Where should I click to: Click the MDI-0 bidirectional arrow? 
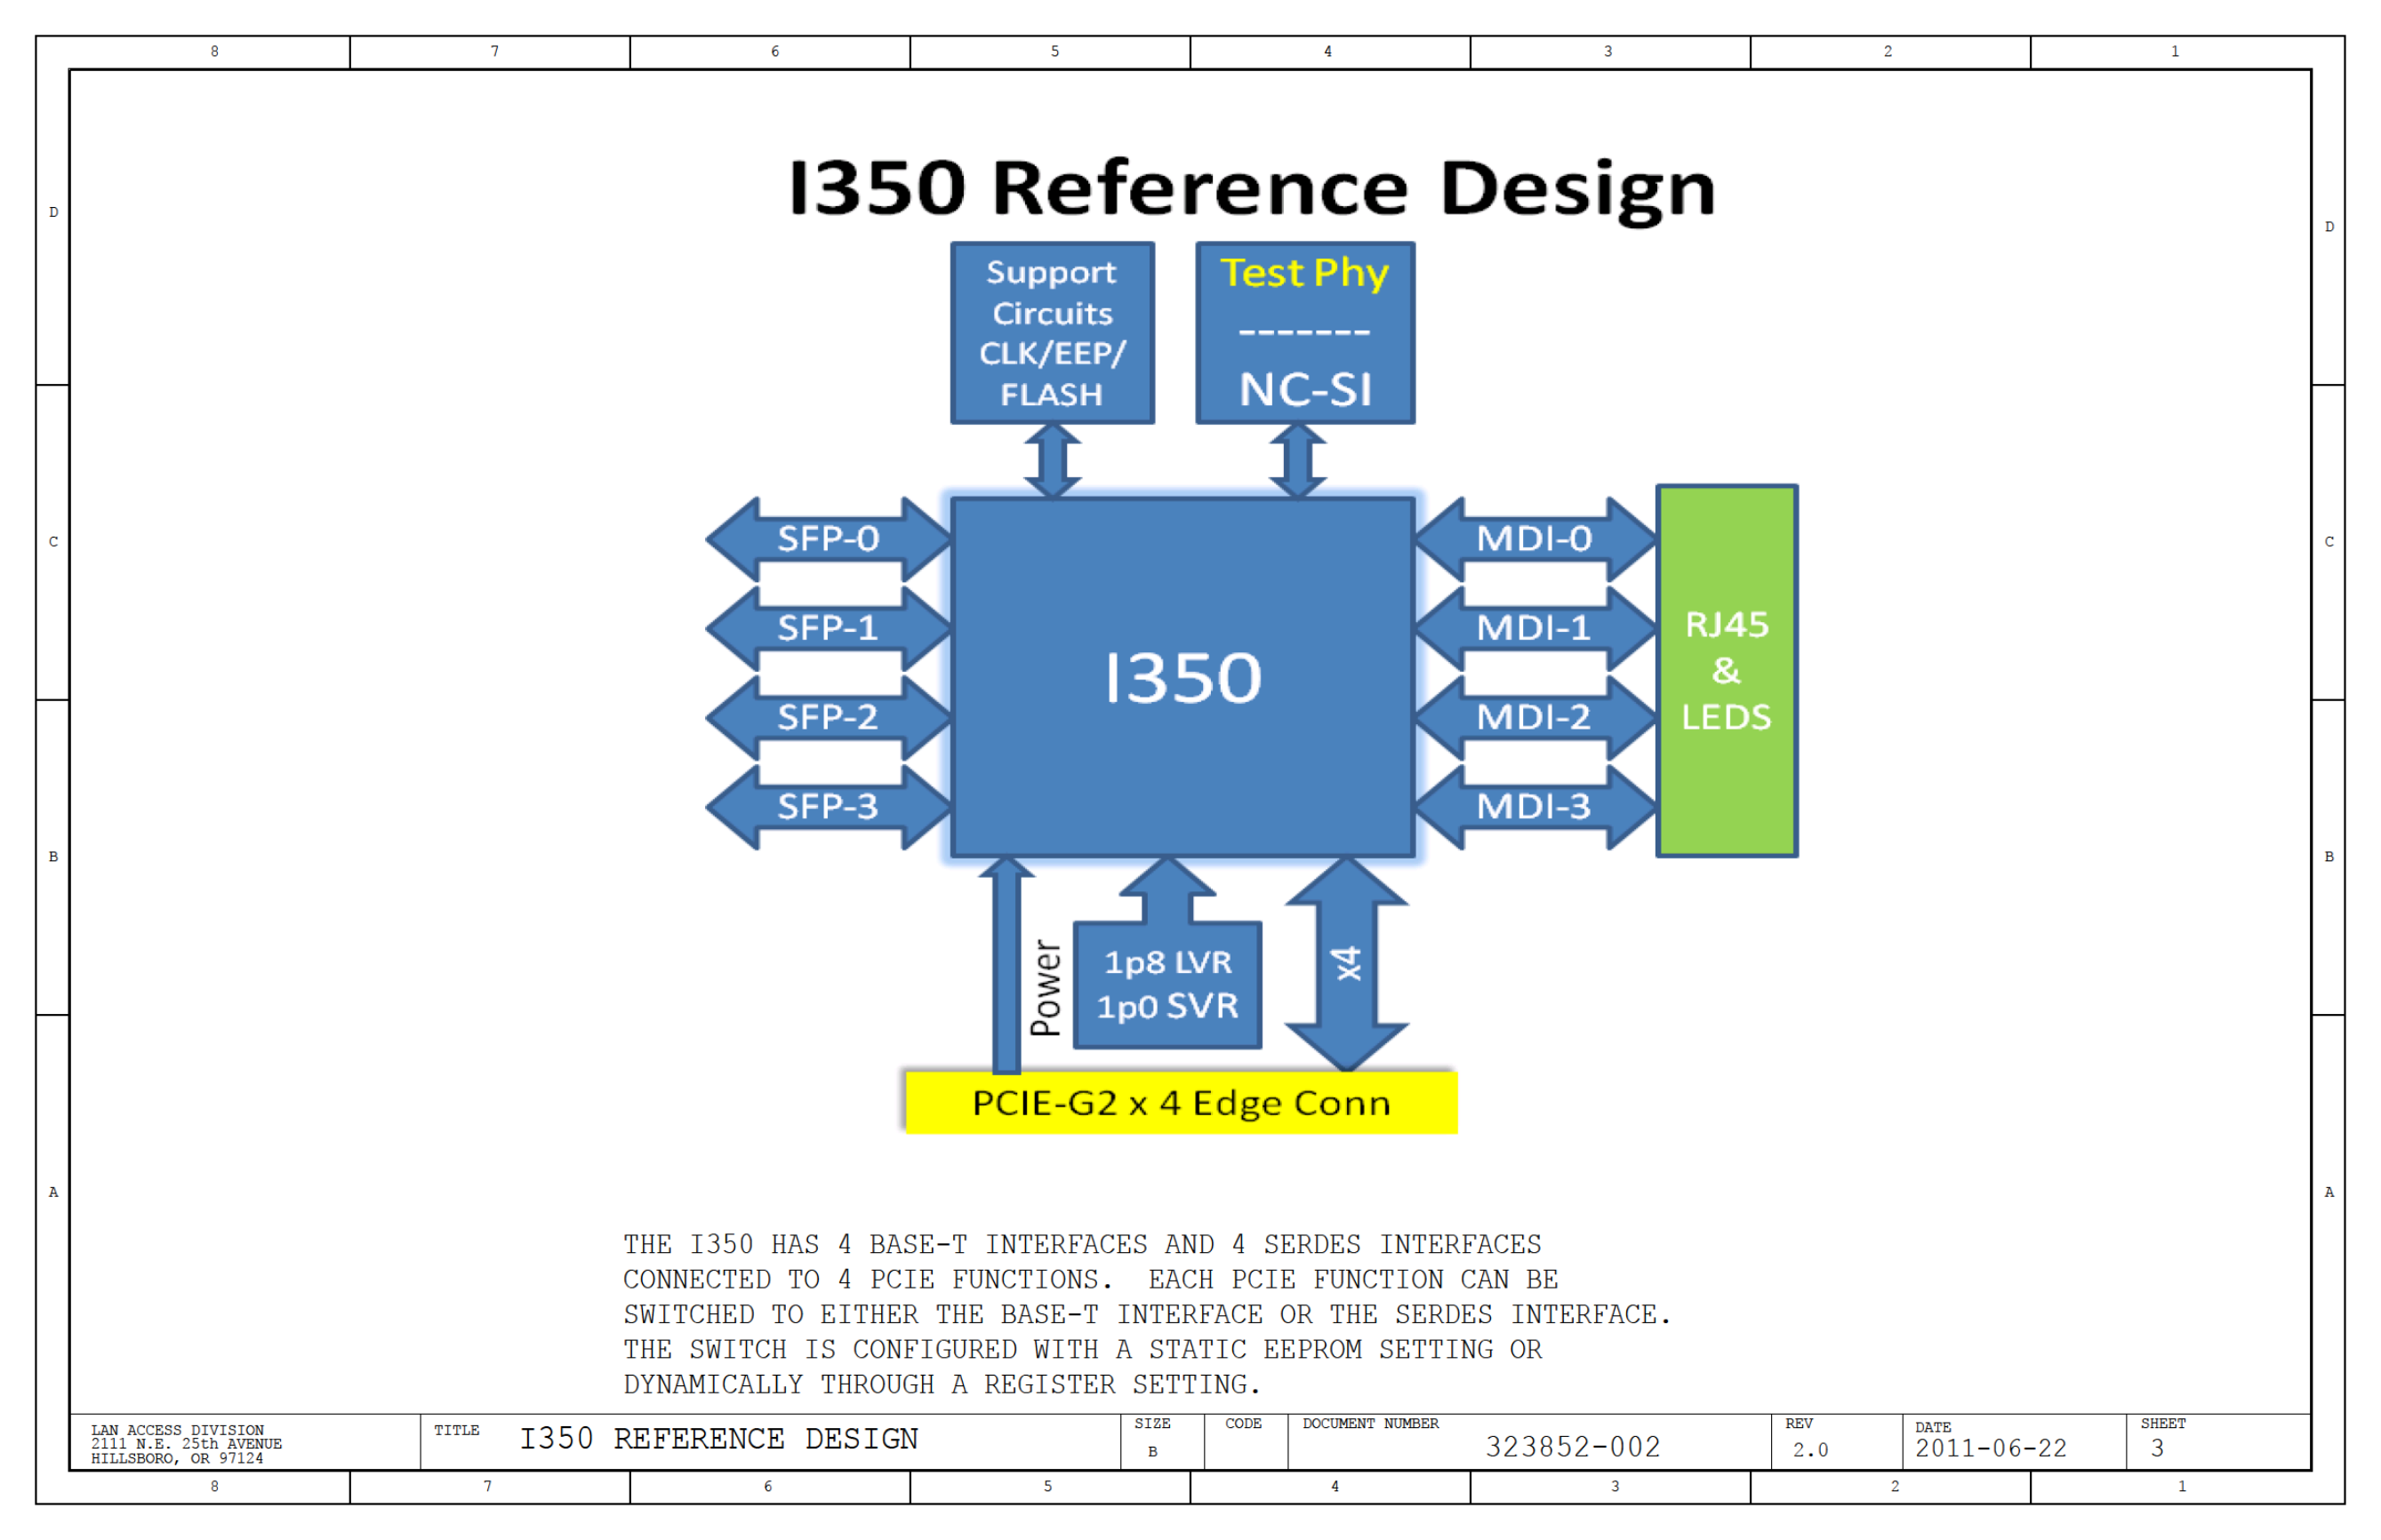pyautogui.click(x=1535, y=539)
